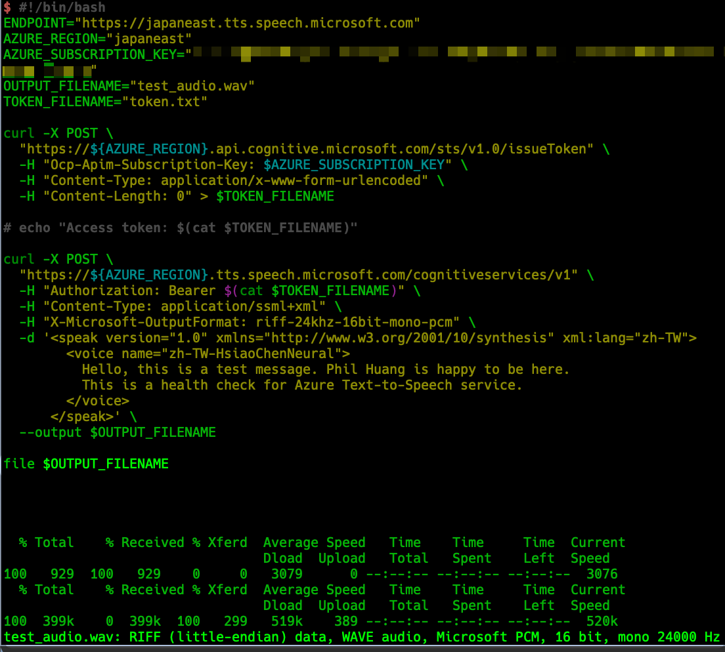The height and width of the screenshot is (652, 725).
Task: Click the 'file $OUTPUT_FILENAME' command
Action: (86, 464)
